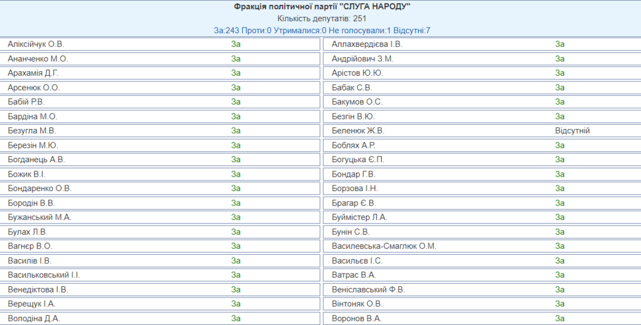
Task: Click on Буймістер Л.А. name
Action: pos(360,217)
